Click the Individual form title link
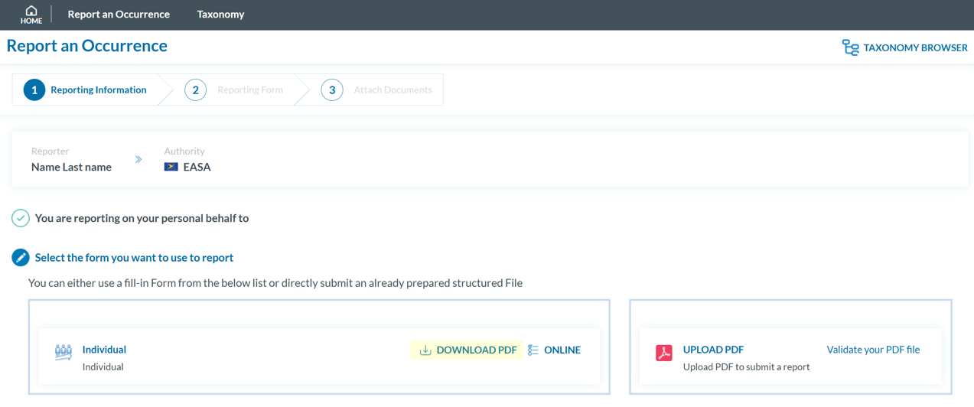The width and height of the screenshot is (974, 407). pos(104,350)
